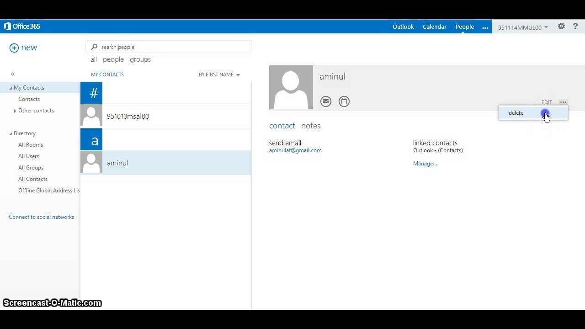Select the Contacts folder
Viewport: 585px width, 329px height.
point(29,99)
